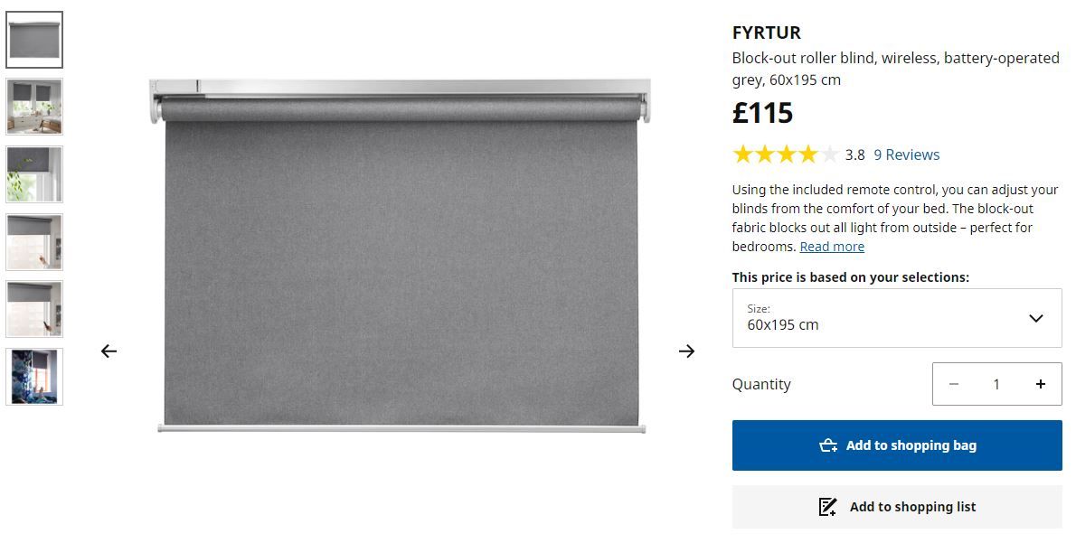
Task: Decrease quantity with the minus icon
Action: coord(954,384)
